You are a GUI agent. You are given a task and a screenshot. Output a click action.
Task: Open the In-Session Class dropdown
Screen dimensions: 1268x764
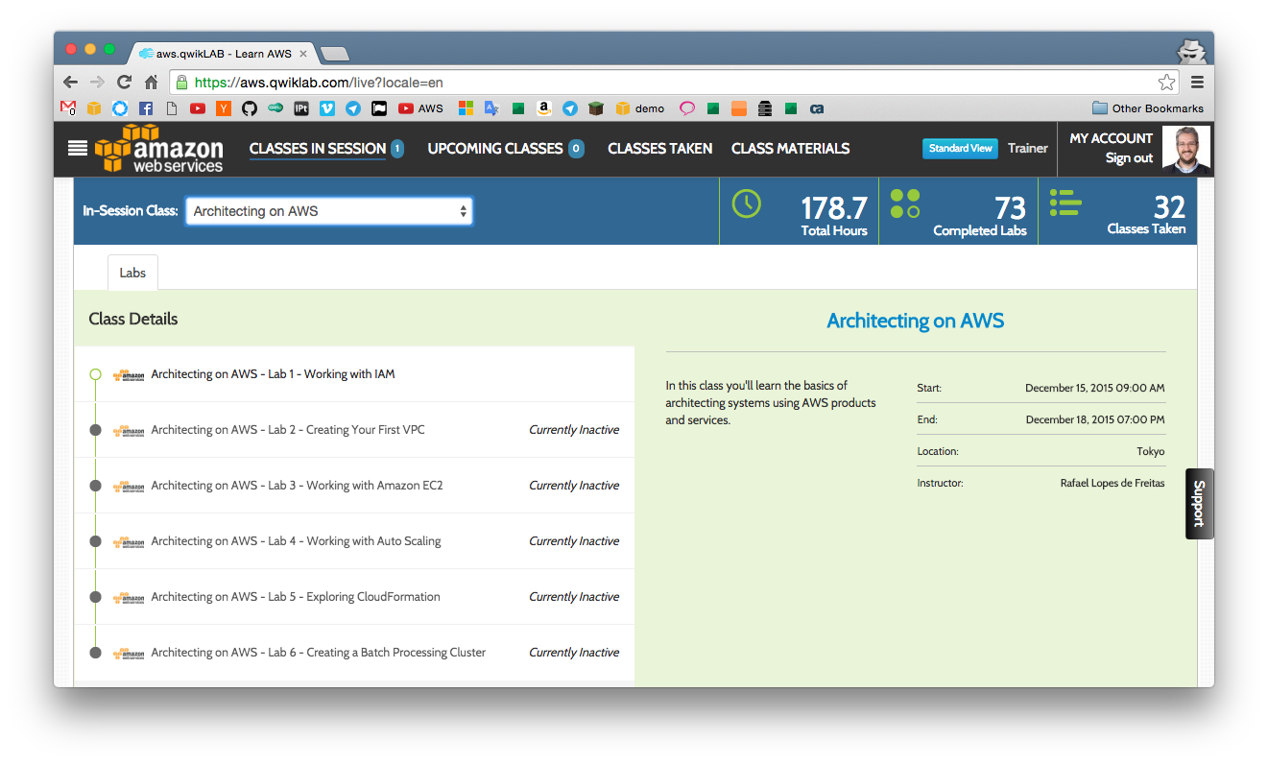coord(328,211)
